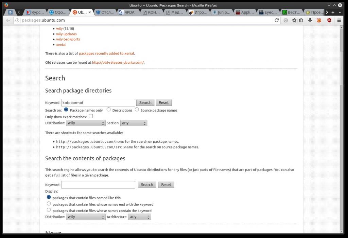
Task: Open the Architecture 'any' dropdown
Action: pyautogui.click(x=140, y=217)
